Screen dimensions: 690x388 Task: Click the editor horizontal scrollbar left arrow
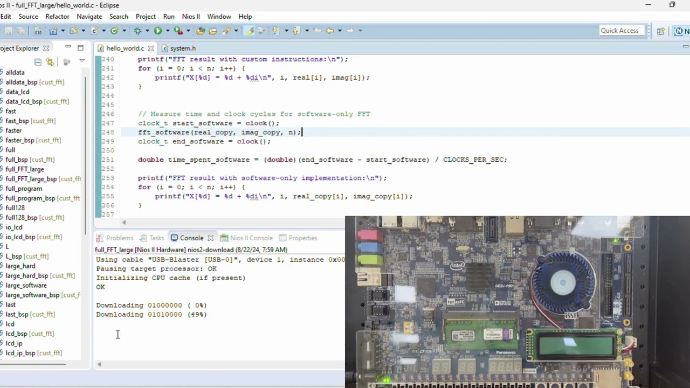pyautogui.click(x=124, y=223)
